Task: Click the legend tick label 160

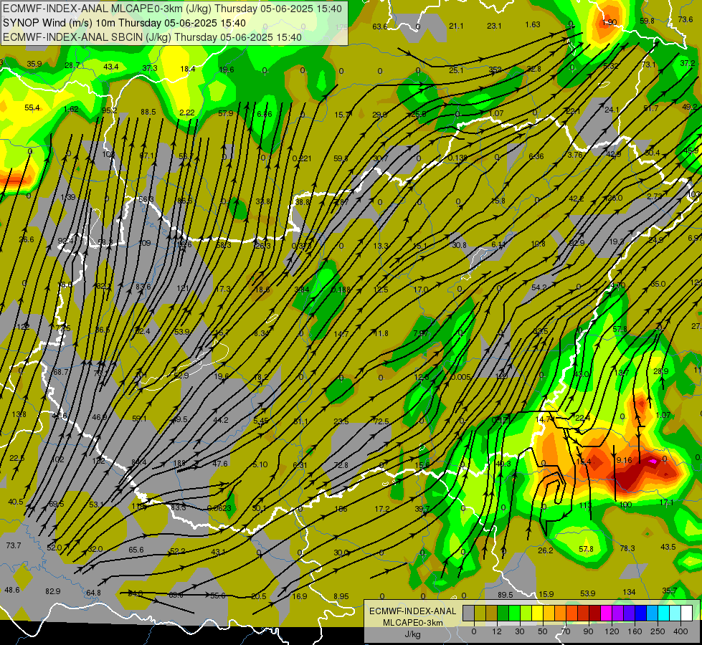Action: 635,631
